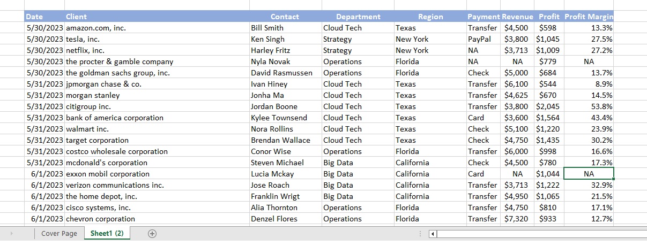Add a new sheet with plus button
Screen dimensions: 647x246
pyautogui.click(x=152, y=234)
